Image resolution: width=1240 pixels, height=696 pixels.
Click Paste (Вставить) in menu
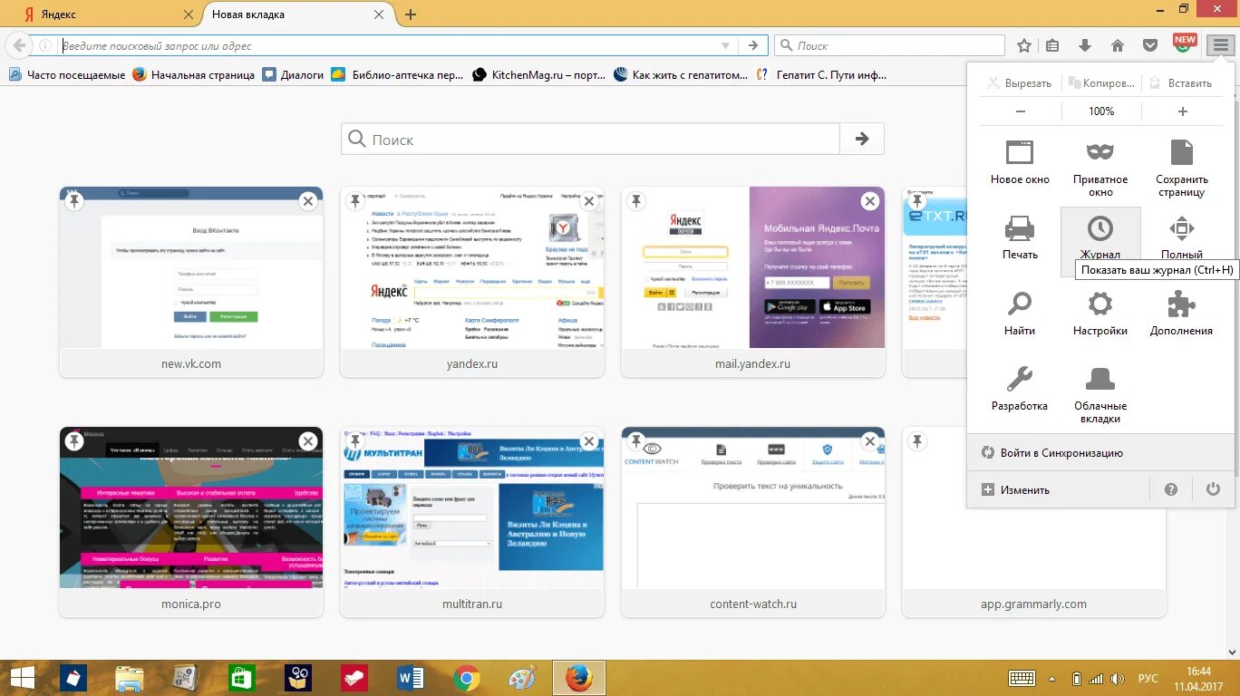coord(1181,83)
